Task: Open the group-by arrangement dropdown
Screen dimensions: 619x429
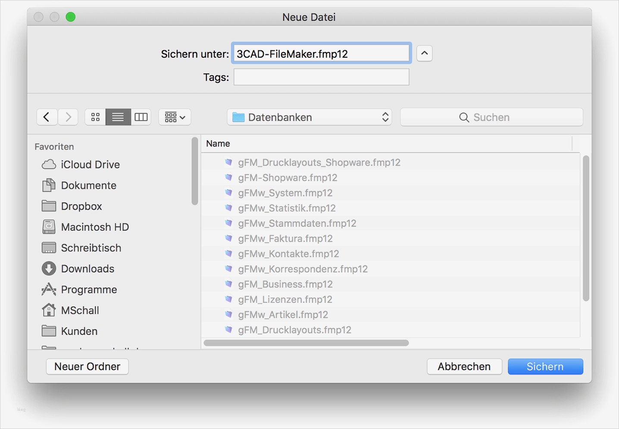Action: pos(175,117)
